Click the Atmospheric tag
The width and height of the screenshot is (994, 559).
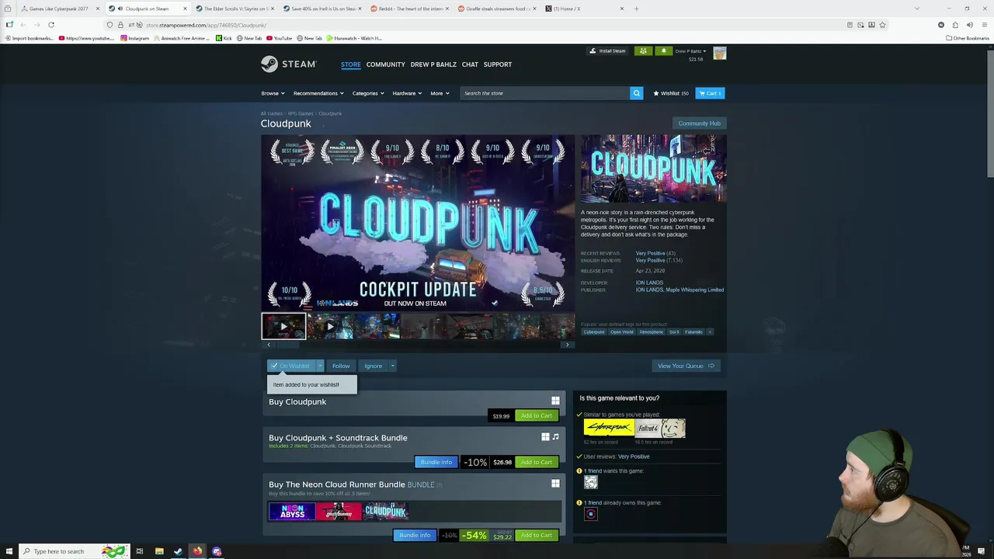click(x=651, y=332)
